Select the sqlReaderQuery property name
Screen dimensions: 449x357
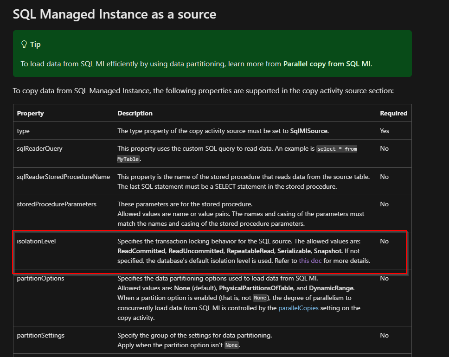[x=39, y=148]
